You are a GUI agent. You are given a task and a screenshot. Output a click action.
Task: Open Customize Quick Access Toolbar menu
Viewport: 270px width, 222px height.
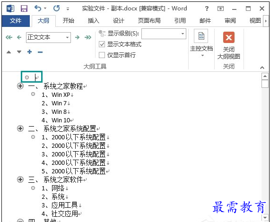coord(68,9)
